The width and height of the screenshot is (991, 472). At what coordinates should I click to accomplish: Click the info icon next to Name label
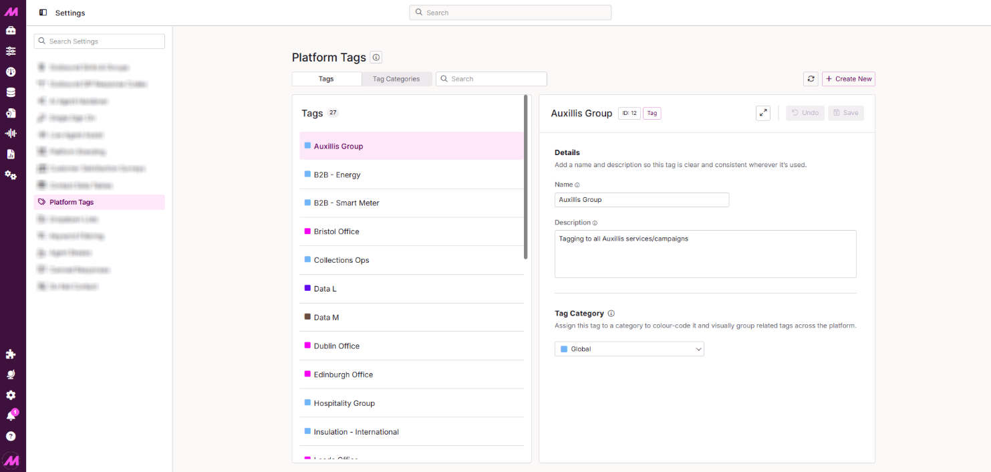click(x=577, y=185)
